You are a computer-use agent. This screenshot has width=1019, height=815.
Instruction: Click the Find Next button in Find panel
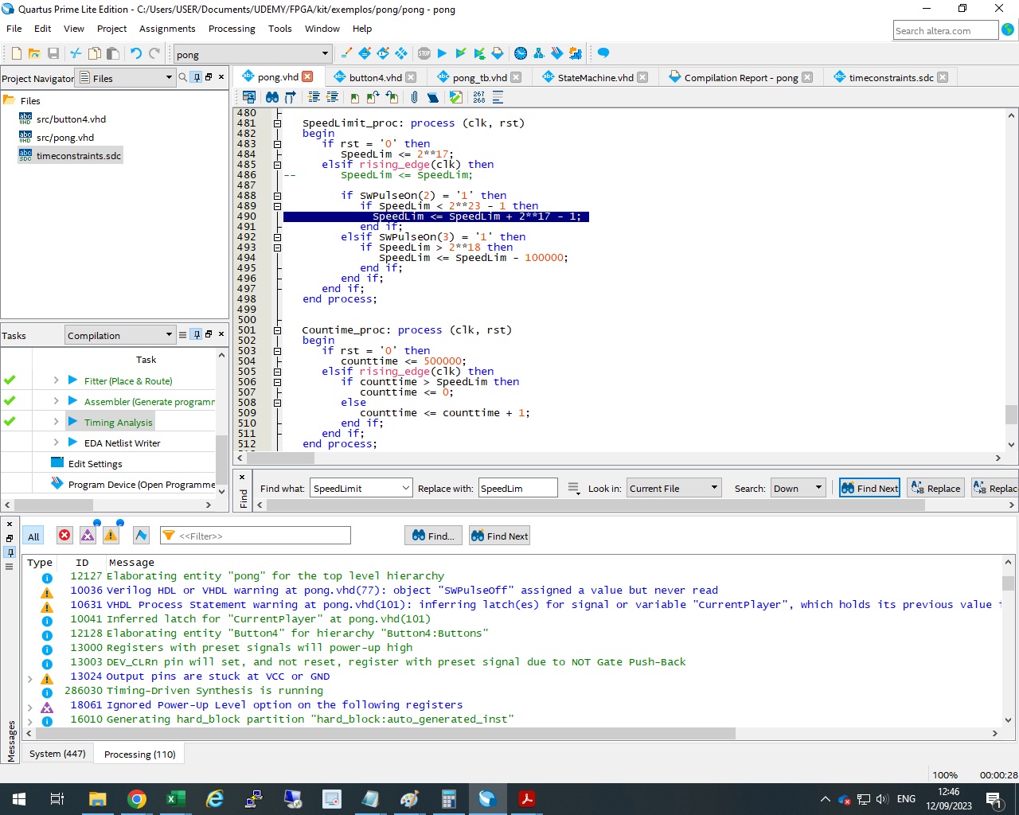click(869, 489)
